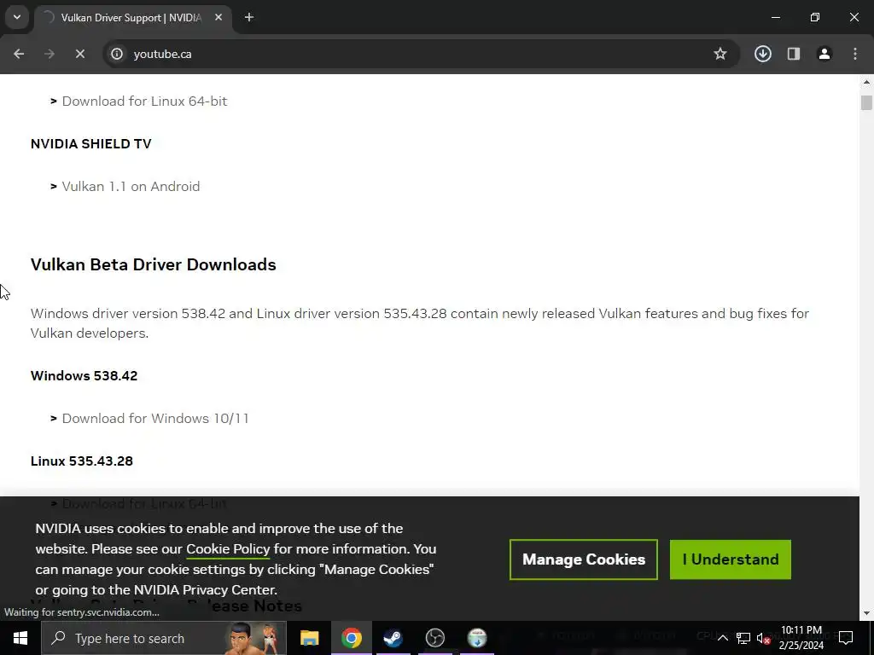874x655 pixels.
Task: Open a new tab with plus button
Action: tap(249, 18)
